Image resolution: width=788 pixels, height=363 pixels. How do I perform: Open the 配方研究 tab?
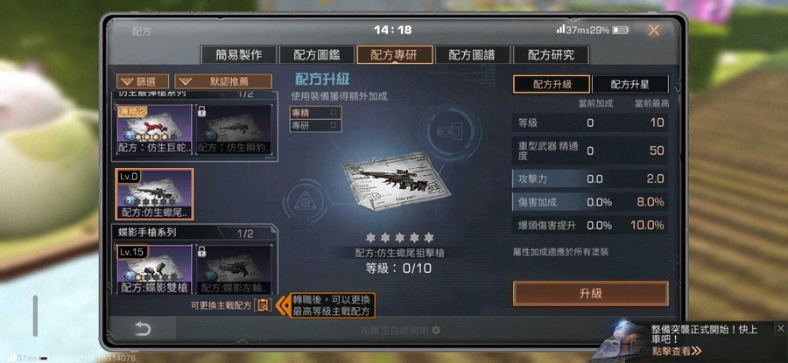[551, 55]
